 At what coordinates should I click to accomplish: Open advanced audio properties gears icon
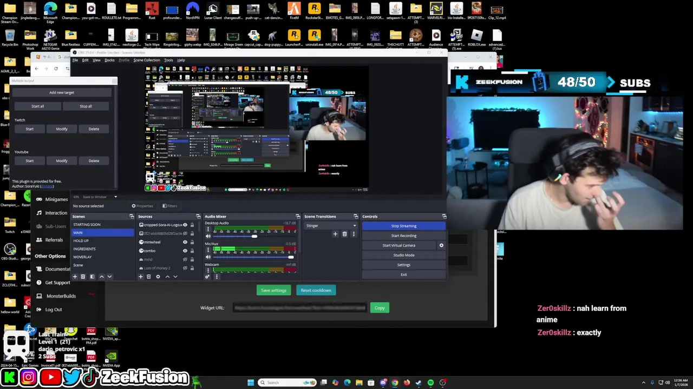pyautogui.click(x=207, y=277)
